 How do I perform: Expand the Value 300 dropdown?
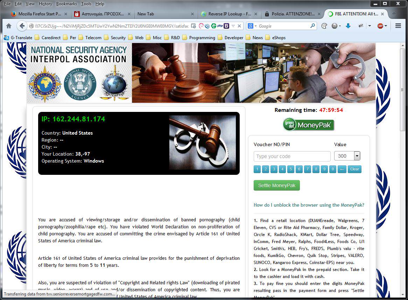357,156
